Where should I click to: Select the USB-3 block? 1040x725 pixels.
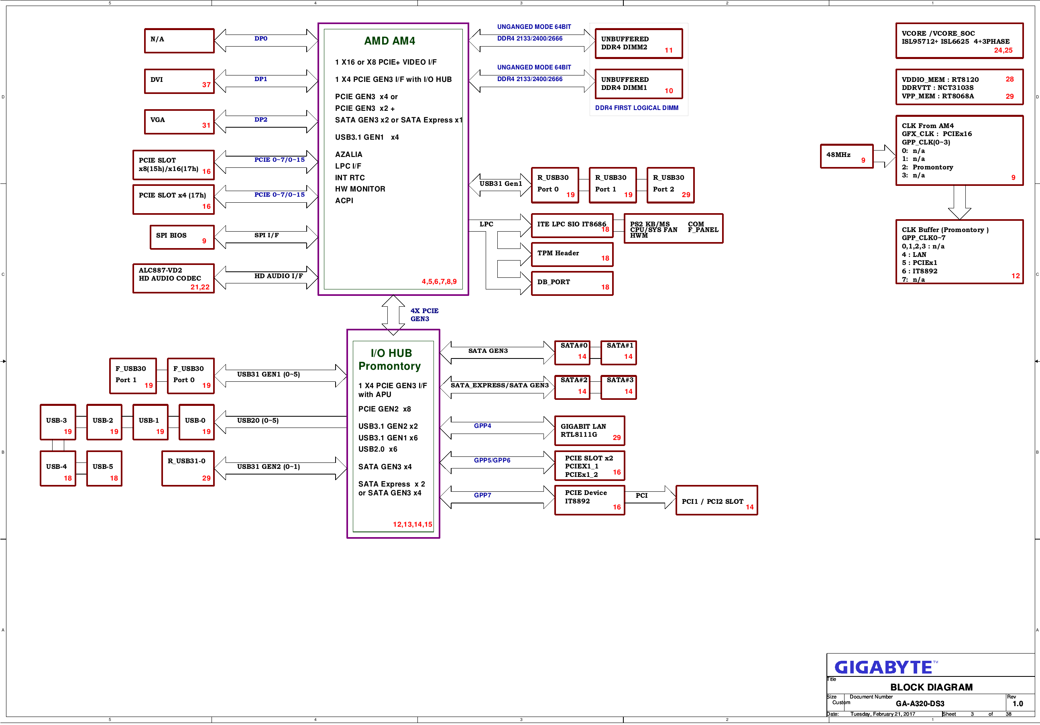(x=58, y=422)
